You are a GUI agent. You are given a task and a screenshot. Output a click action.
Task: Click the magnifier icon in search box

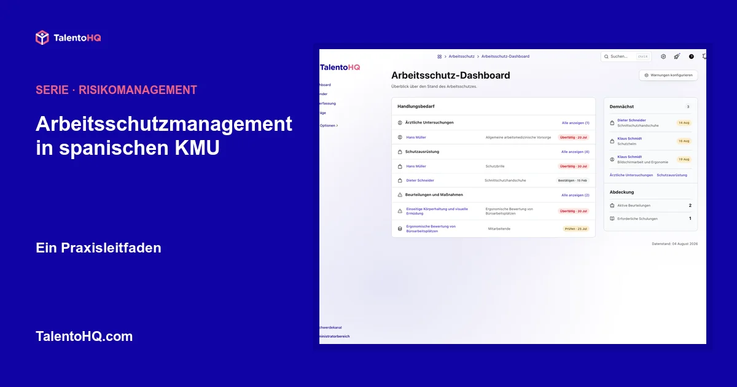pyautogui.click(x=606, y=57)
